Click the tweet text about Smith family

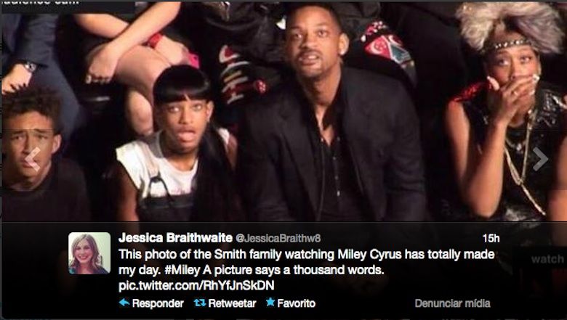(306, 262)
